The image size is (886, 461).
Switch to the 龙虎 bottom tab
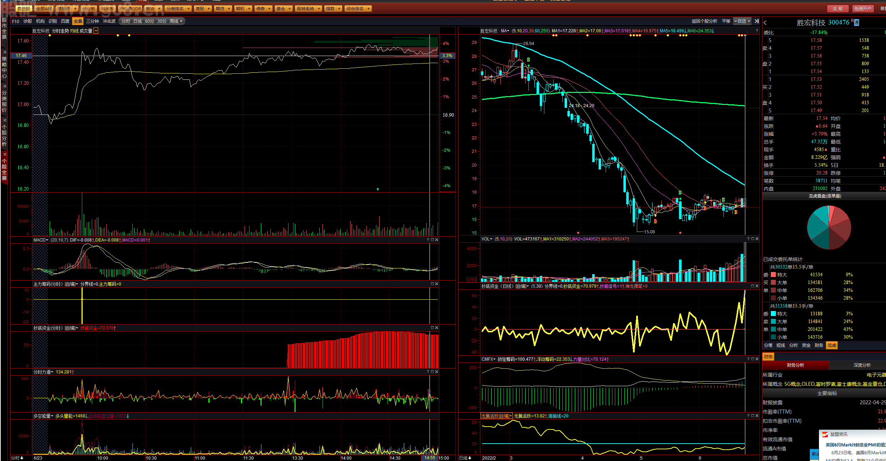tap(832, 345)
